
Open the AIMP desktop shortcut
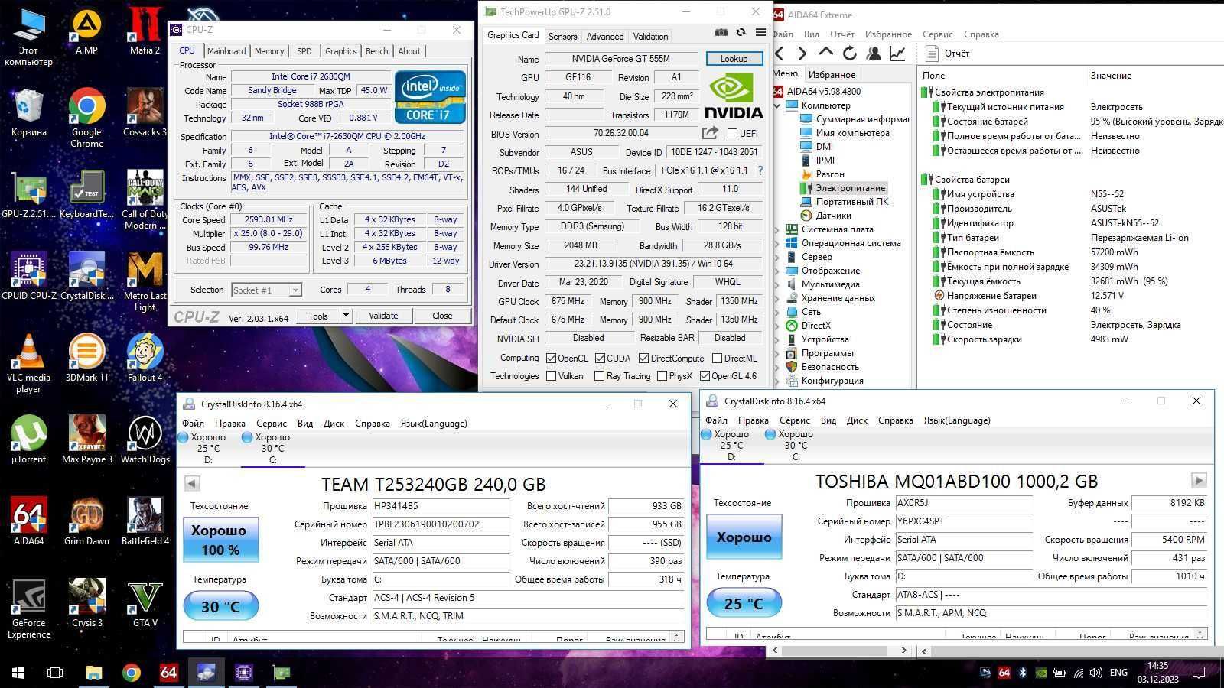86,31
